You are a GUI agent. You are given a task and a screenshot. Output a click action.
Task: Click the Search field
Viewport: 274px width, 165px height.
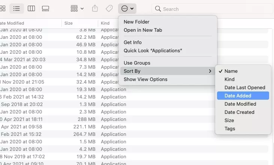(x=212, y=9)
